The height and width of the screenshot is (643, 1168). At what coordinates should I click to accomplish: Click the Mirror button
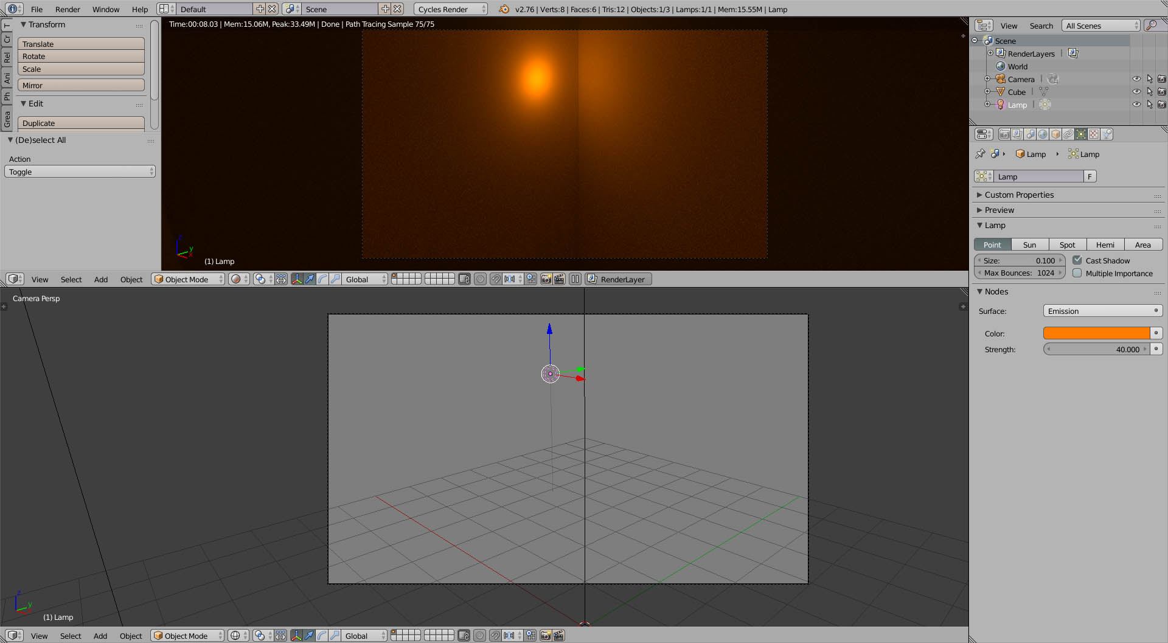click(x=81, y=85)
